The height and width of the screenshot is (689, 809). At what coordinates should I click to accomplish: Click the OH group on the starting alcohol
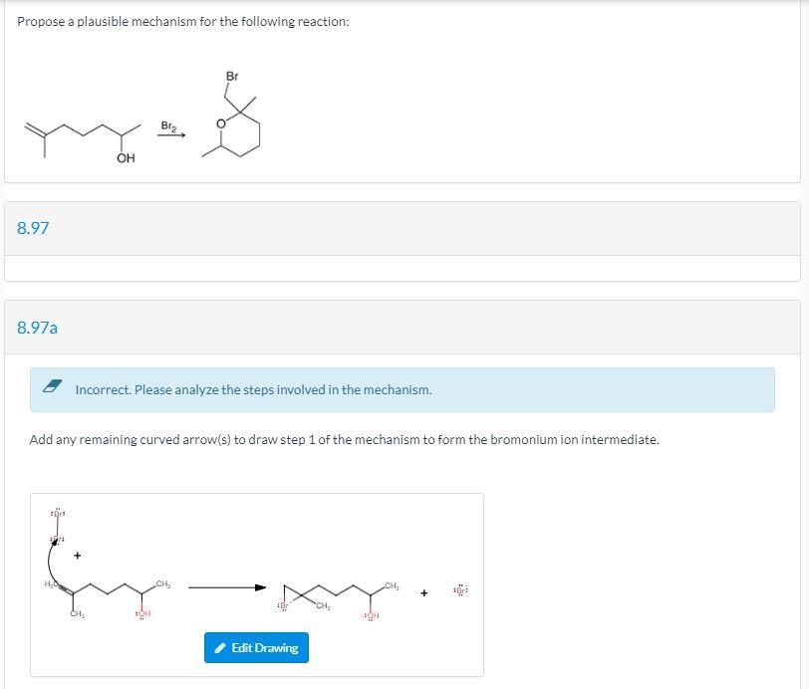(x=126, y=156)
